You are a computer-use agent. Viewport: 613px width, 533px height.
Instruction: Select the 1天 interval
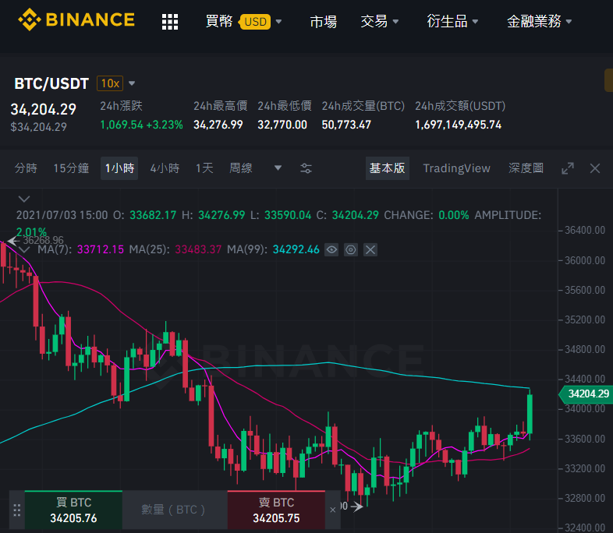204,168
